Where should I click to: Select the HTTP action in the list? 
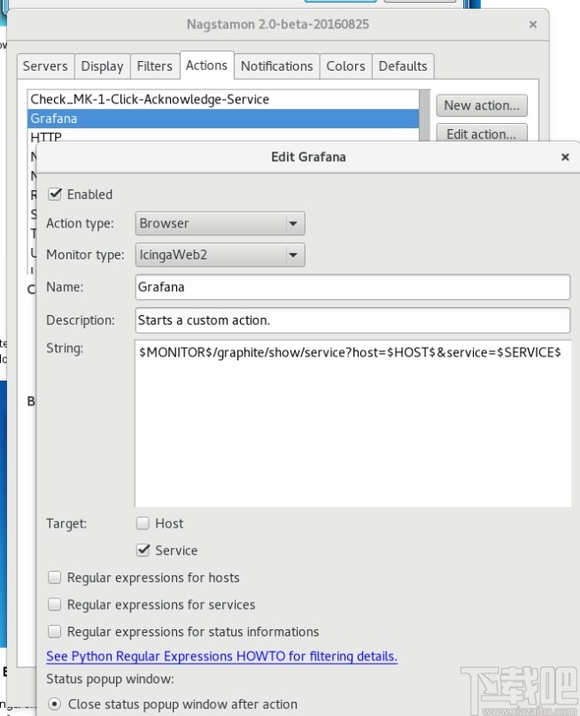click(x=223, y=135)
